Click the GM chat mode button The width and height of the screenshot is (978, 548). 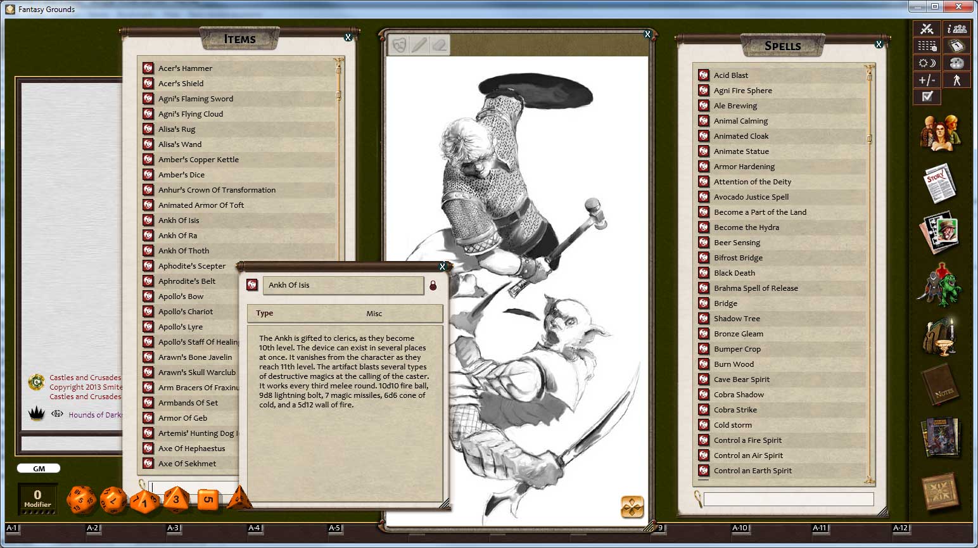[39, 468]
